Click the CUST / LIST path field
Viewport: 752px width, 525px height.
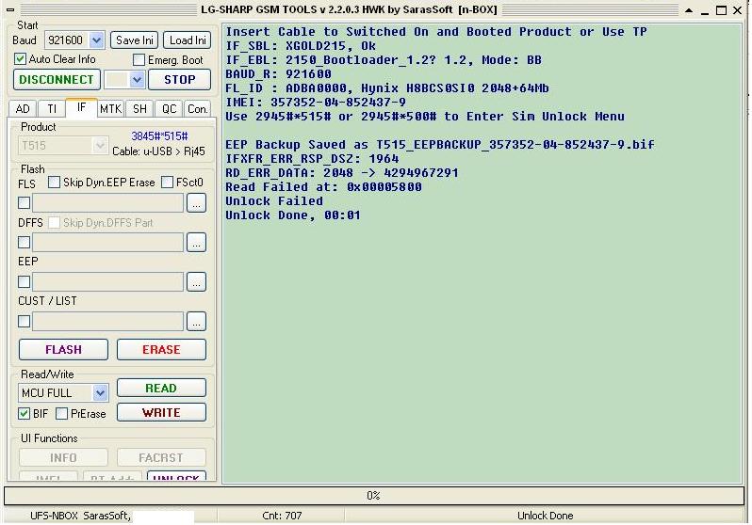(108, 321)
